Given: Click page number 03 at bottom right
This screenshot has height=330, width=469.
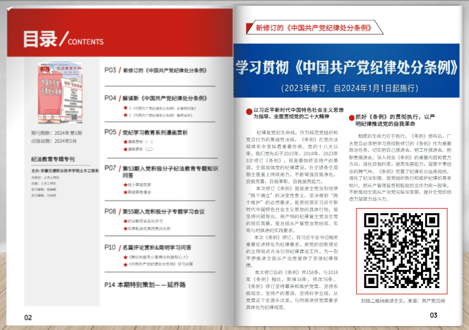Looking at the screenshot, I should [x=433, y=315].
